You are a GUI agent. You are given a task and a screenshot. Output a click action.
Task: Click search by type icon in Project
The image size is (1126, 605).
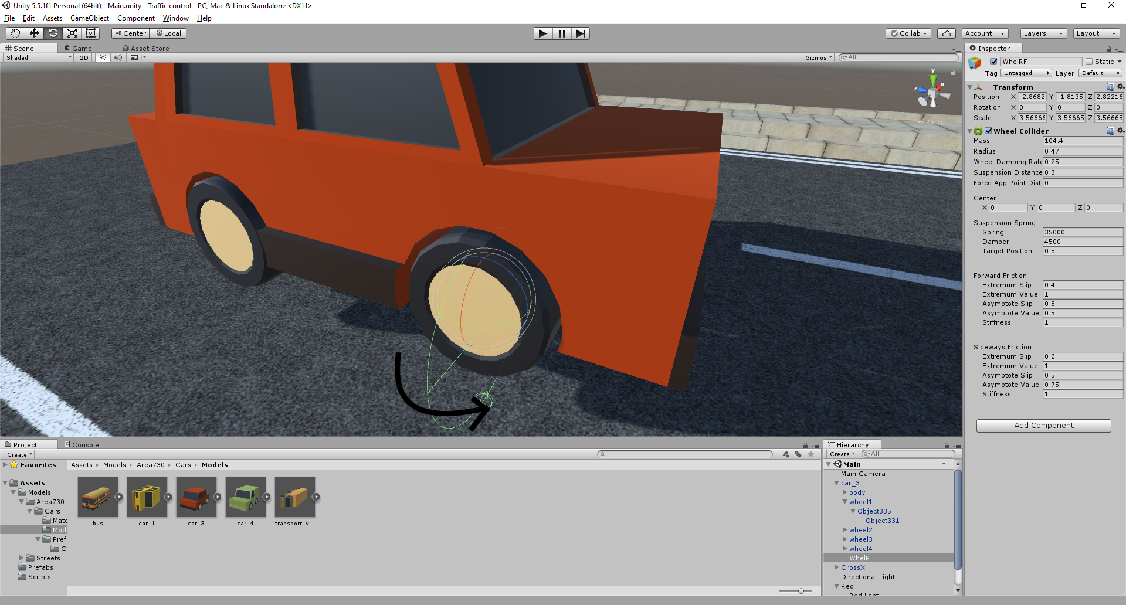[786, 454]
